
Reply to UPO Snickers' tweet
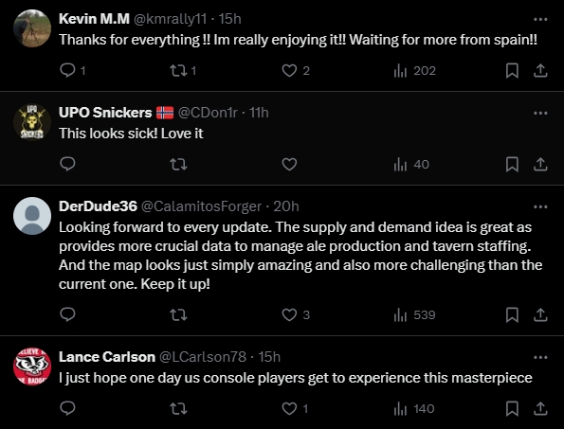click(67, 164)
